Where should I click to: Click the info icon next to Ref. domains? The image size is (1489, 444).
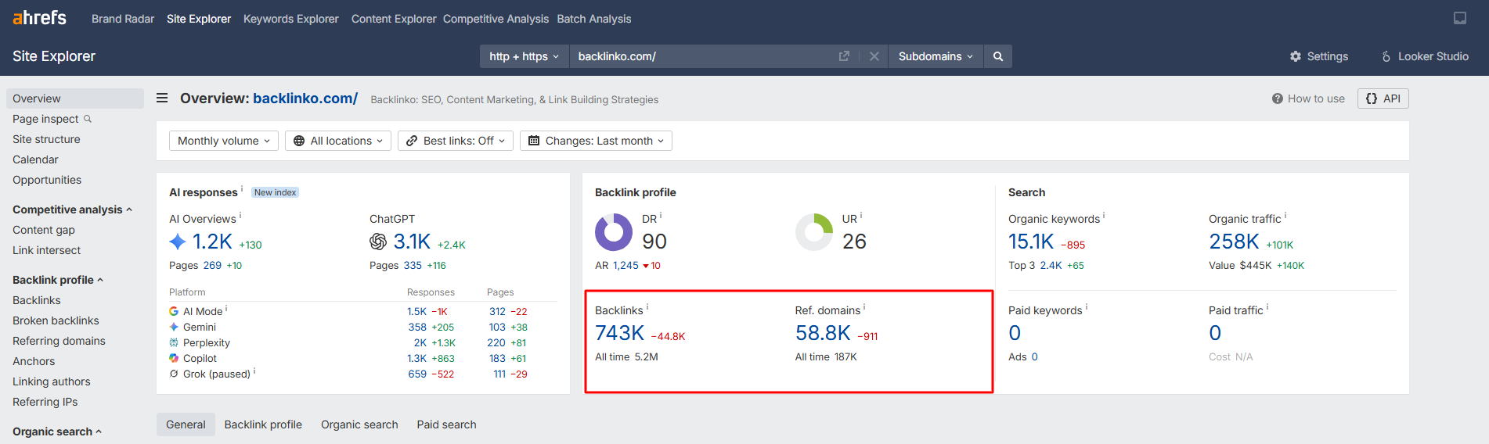864,307
